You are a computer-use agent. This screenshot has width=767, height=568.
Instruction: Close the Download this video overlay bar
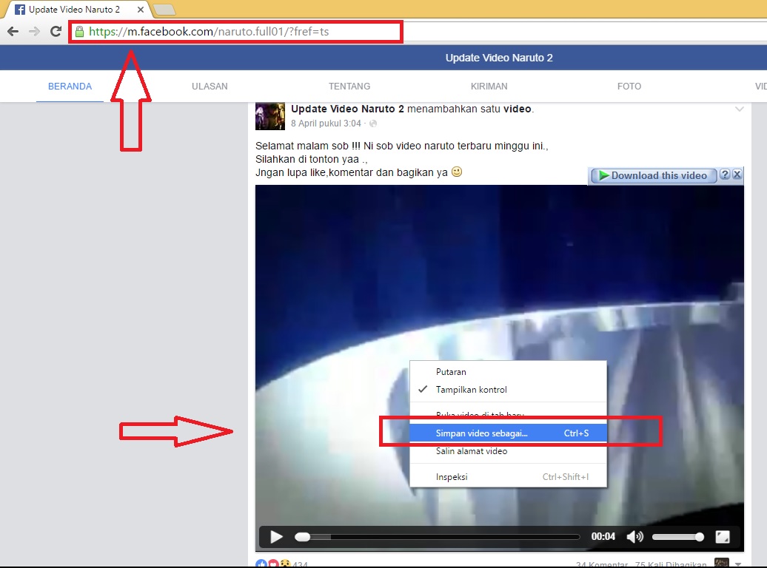coord(737,175)
